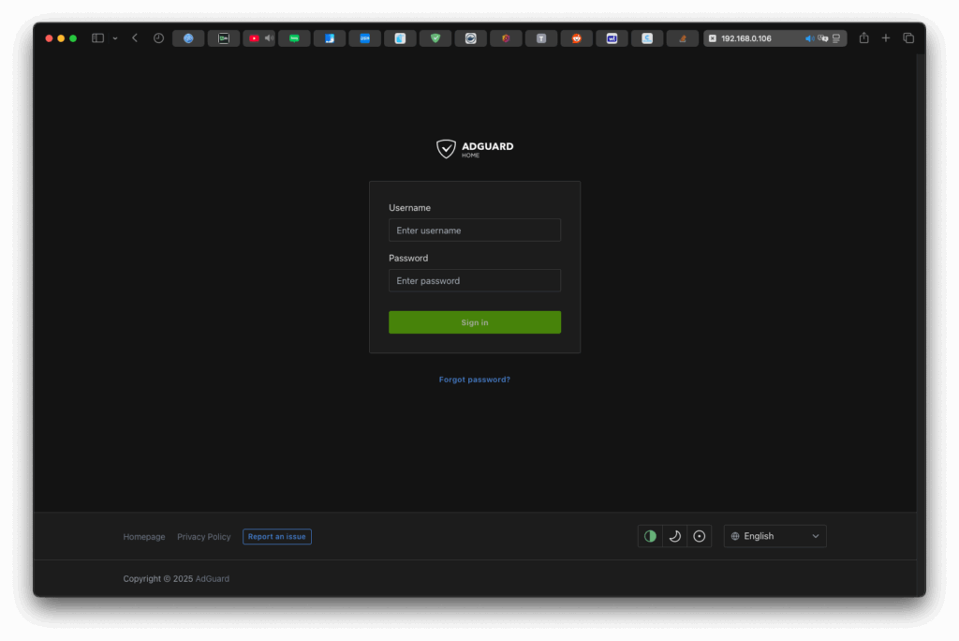Click the 192.168.0.106 address text

pos(746,38)
